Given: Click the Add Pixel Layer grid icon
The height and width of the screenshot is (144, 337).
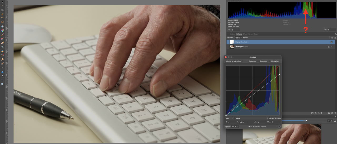Looking at the screenshot, I should coord(332,113).
